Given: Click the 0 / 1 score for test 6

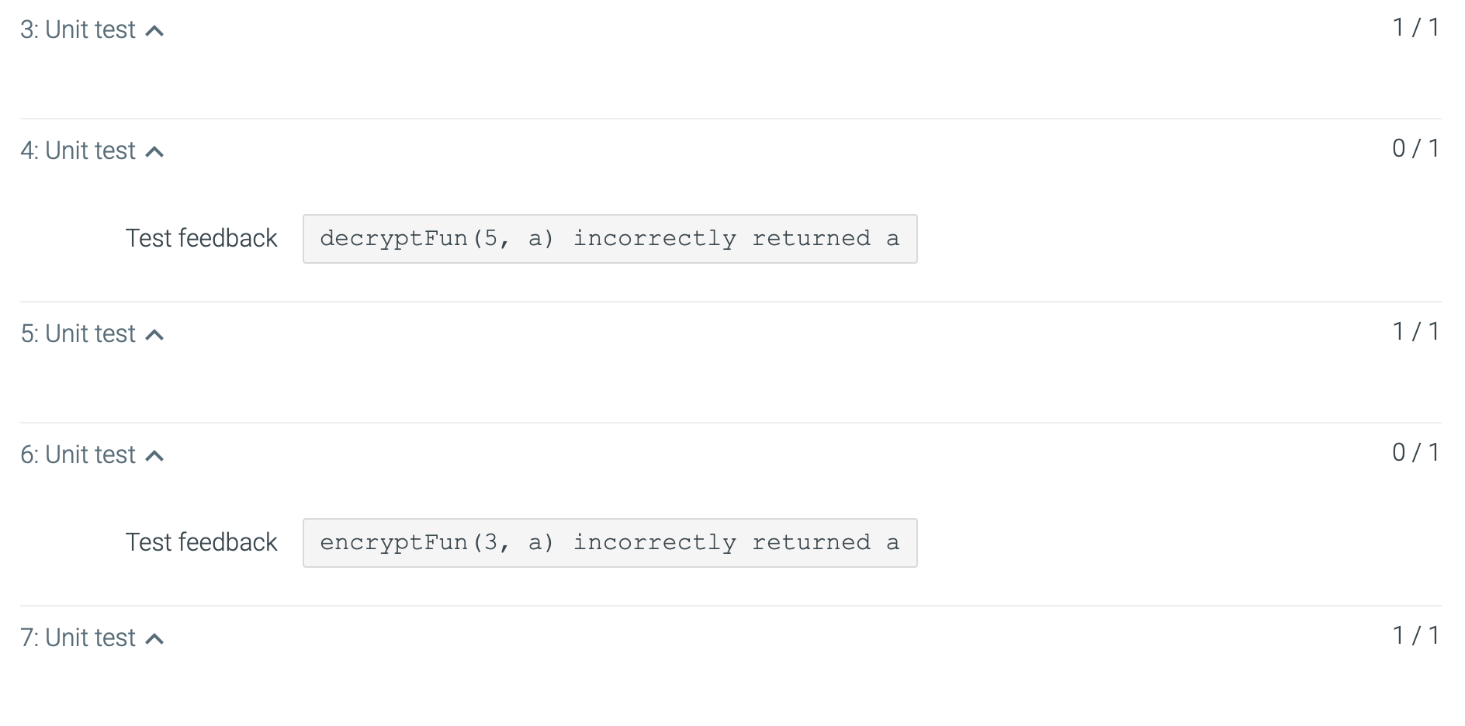Looking at the screenshot, I should (x=1415, y=453).
